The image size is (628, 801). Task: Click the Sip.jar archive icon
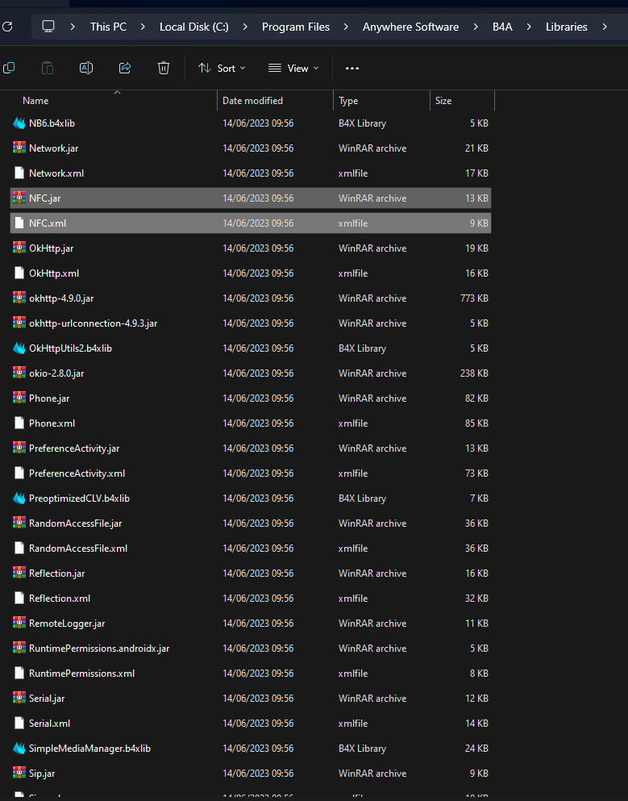coord(19,773)
